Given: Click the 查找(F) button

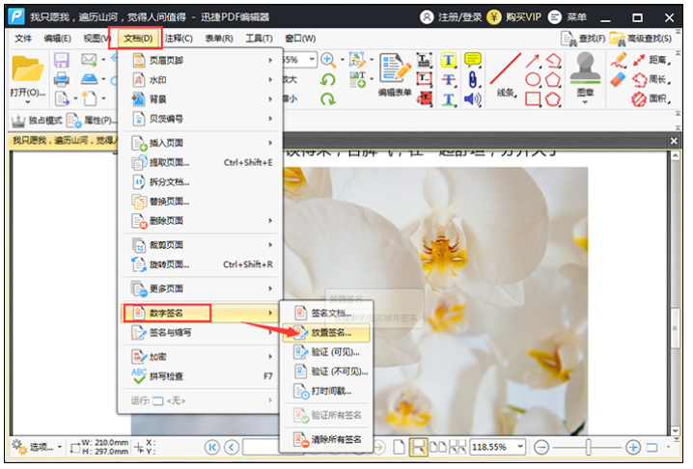Looking at the screenshot, I should [583, 39].
